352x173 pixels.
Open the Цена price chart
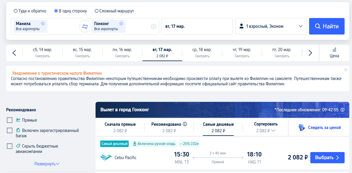pos(335,53)
